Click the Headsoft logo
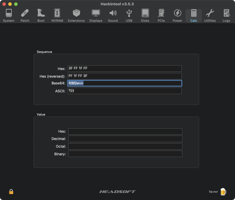Image resolution: width=235 pixels, height=200 pixels. coord(118,191)
